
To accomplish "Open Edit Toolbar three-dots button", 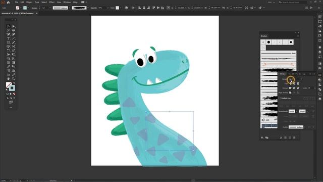I will click(x=11, y=107).
